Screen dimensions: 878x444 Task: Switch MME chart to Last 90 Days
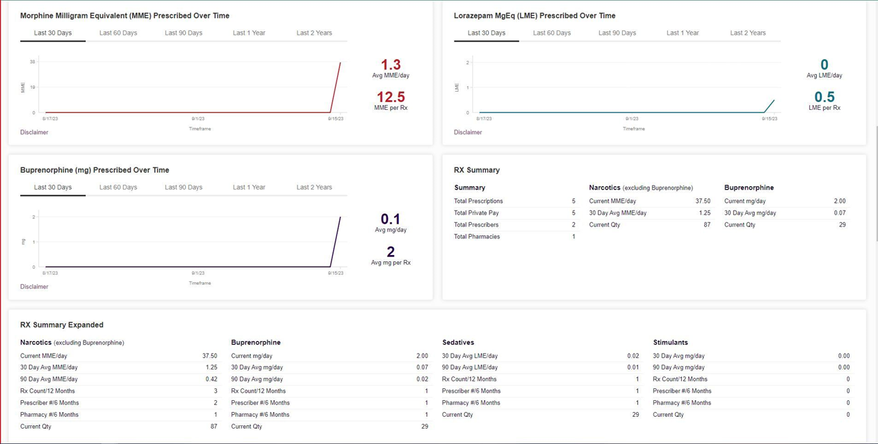pos(184,33)
